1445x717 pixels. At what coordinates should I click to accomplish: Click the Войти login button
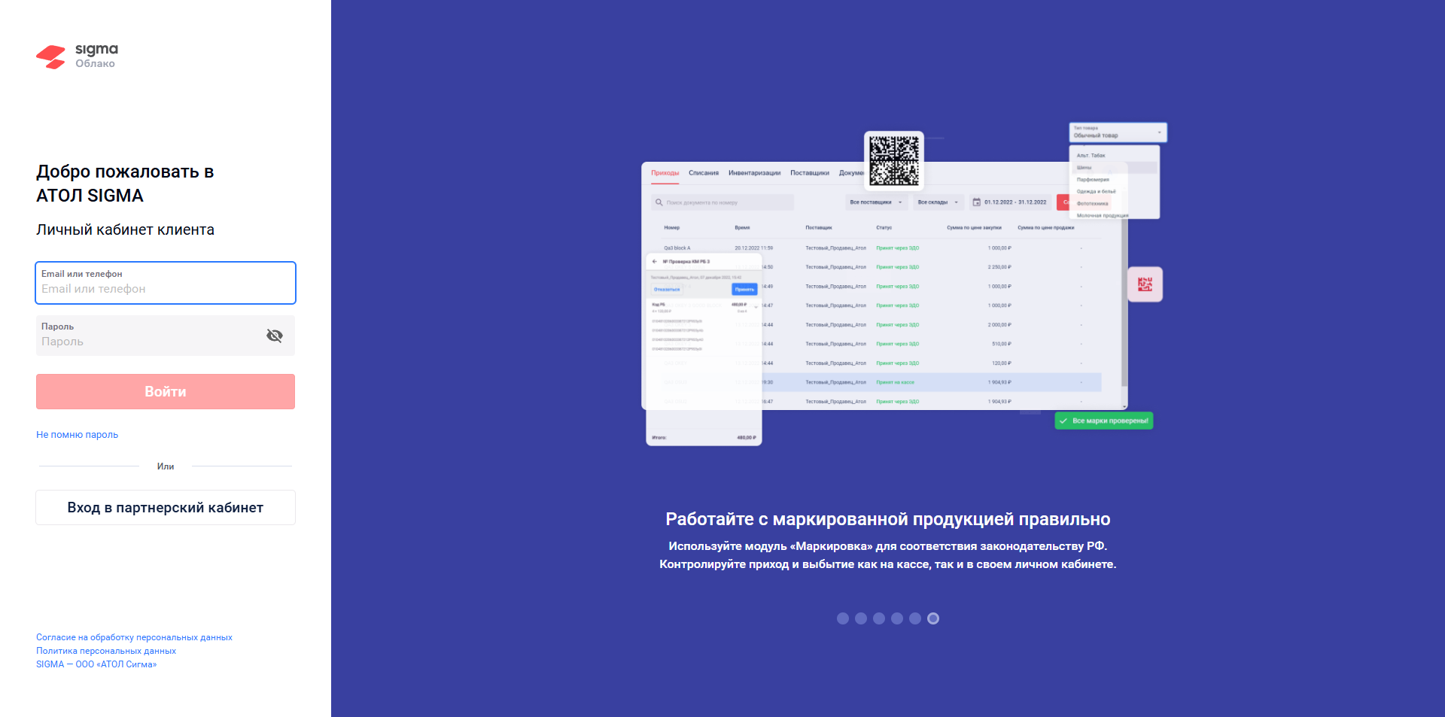pos(166,392)
